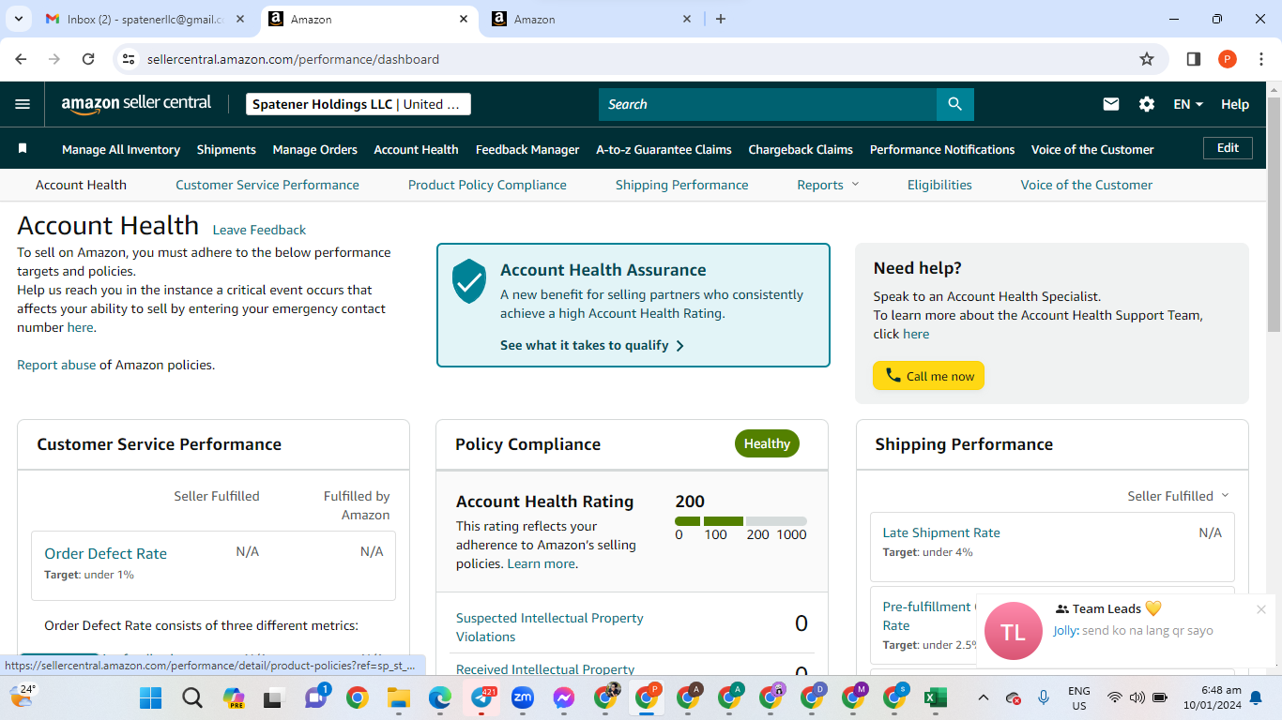Image resolution: width=1282 pixels, height=720 pixels.
Task: Click the Account Health Assurance shield icon
Action: (x=469, y=281)
